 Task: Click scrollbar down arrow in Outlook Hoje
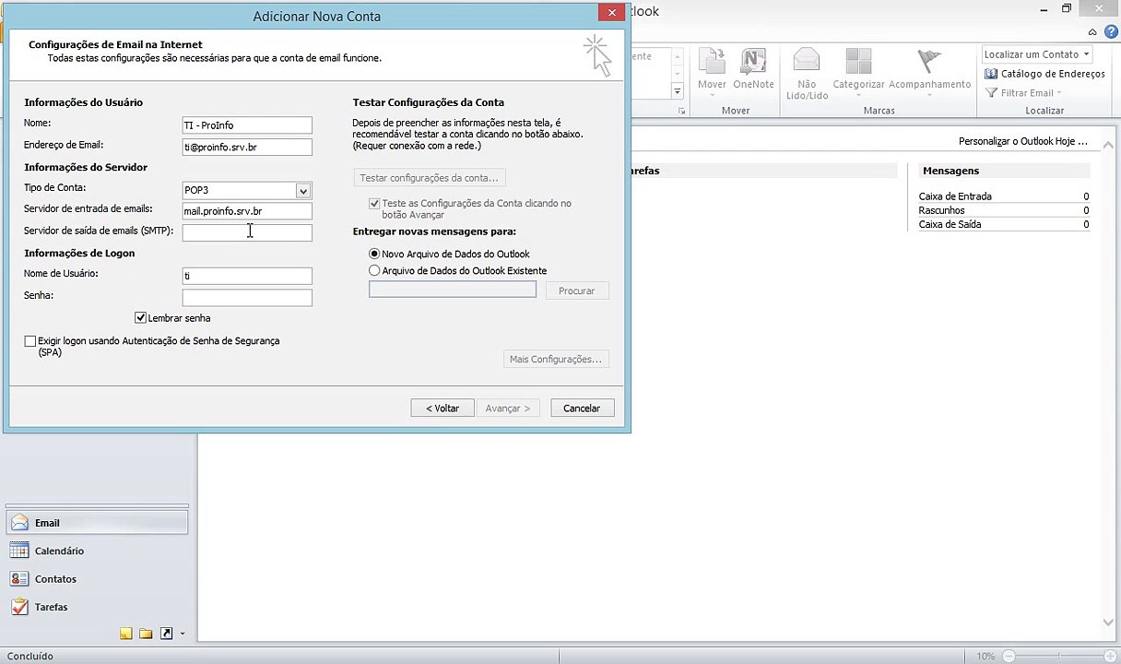point(1109,622)
